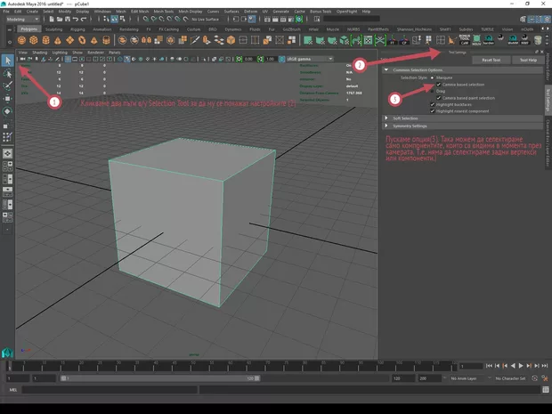Expand the Symmetry Settings section
Image resolution: width=552 pixels, height=414 pixels.
411,126
